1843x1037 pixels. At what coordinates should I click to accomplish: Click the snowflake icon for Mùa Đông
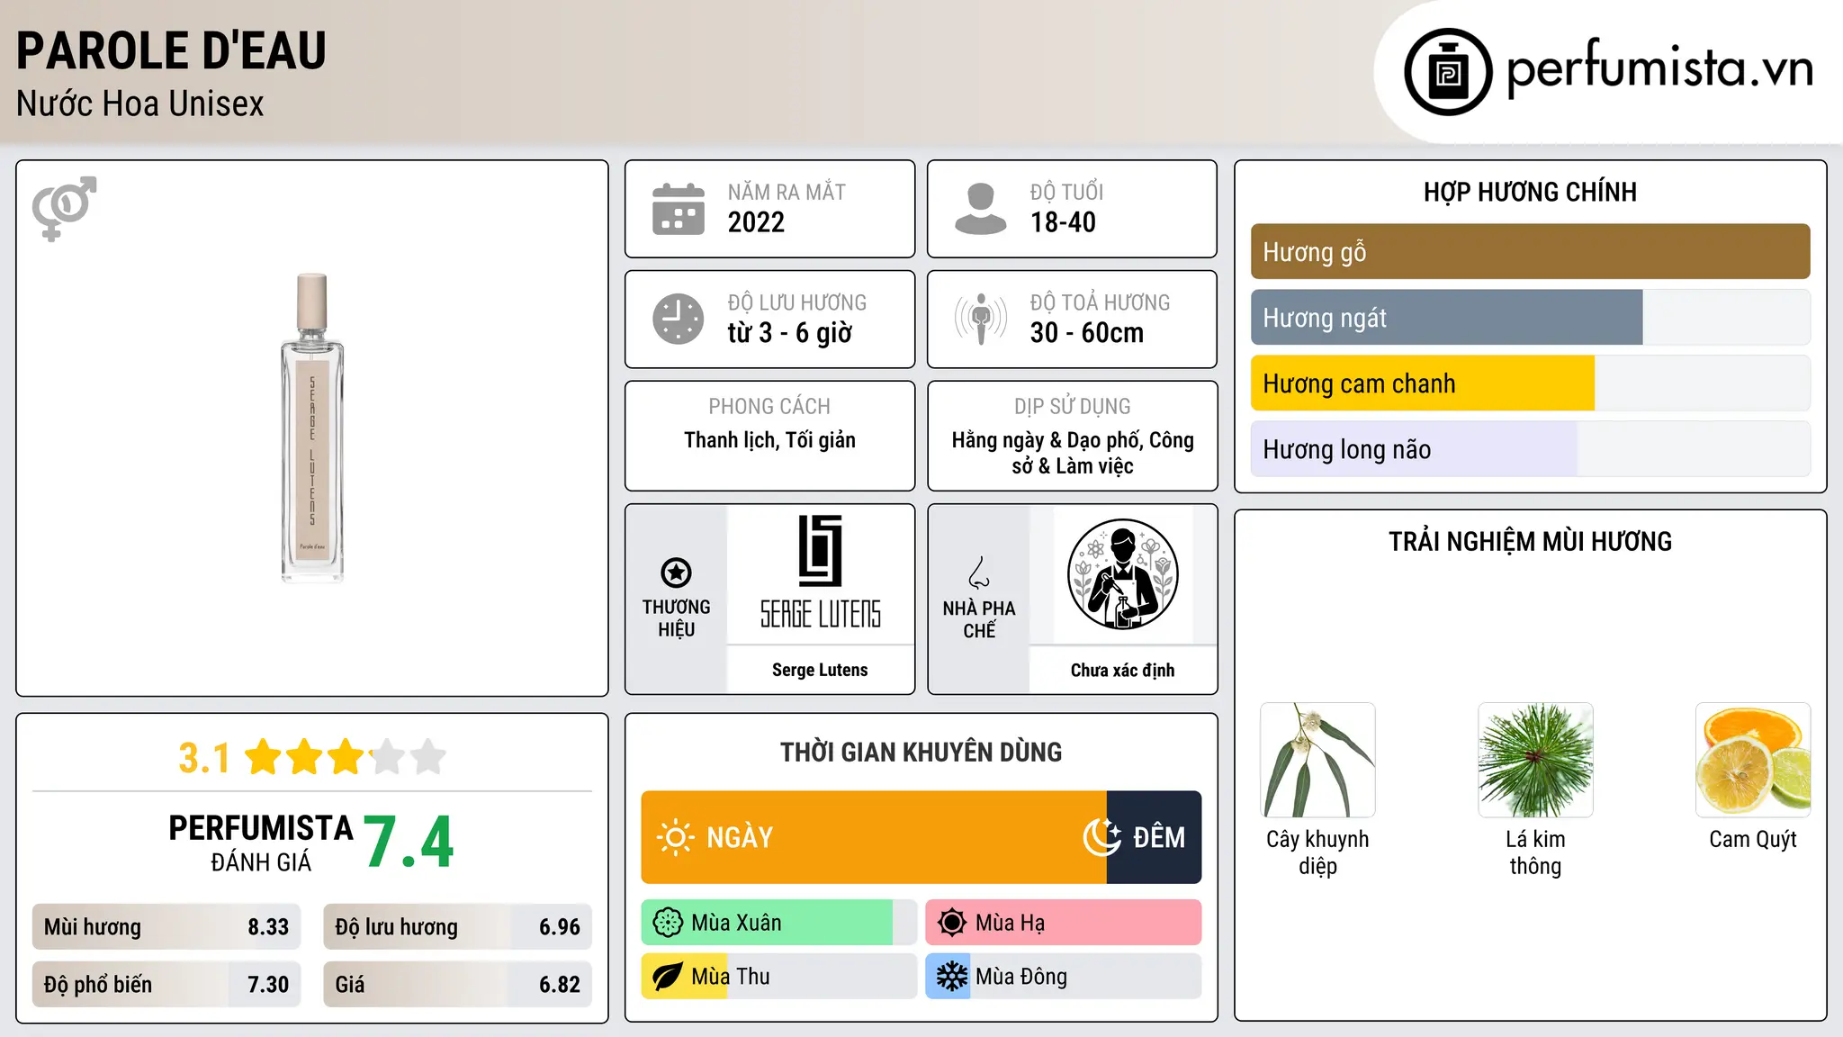[952, 977]
